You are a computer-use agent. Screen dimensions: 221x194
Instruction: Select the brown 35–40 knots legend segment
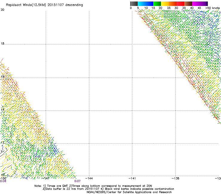point(188,4)
